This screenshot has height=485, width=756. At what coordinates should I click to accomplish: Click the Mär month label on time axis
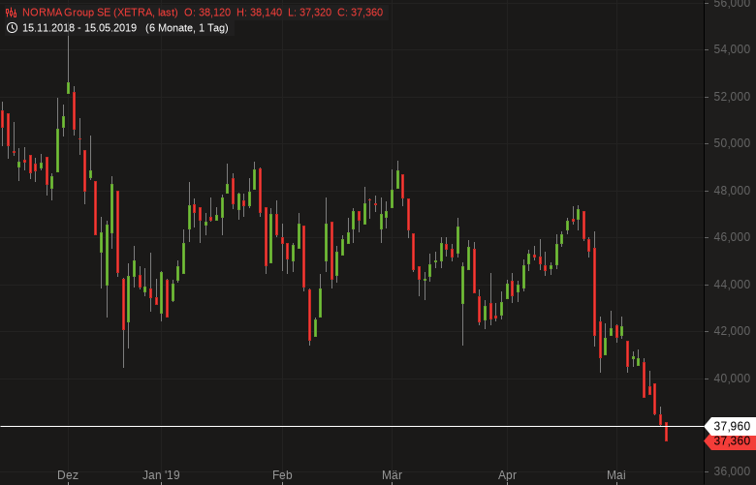tap(392, 475)
